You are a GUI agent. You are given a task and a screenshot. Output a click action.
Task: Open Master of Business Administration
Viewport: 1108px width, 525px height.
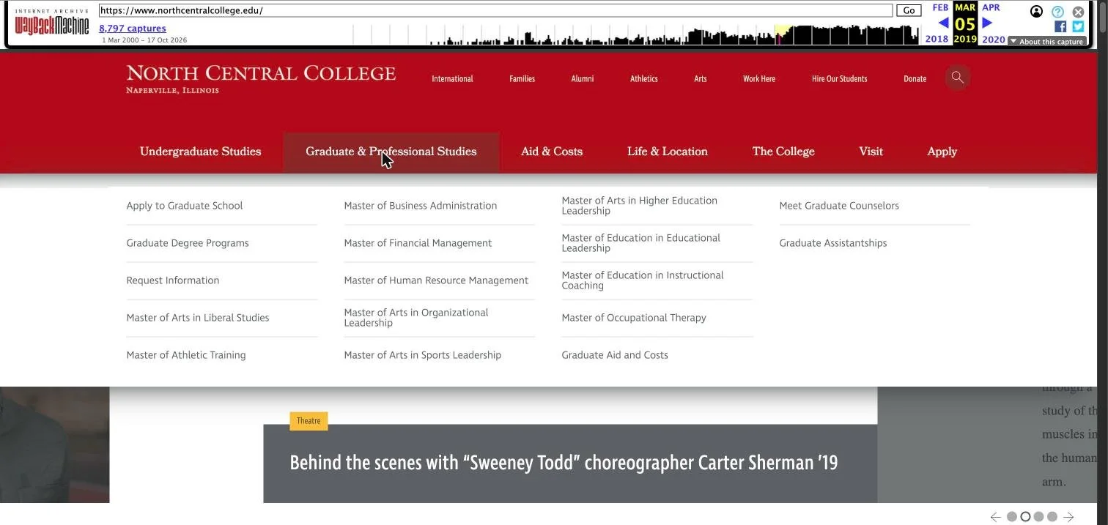(420, 206)
